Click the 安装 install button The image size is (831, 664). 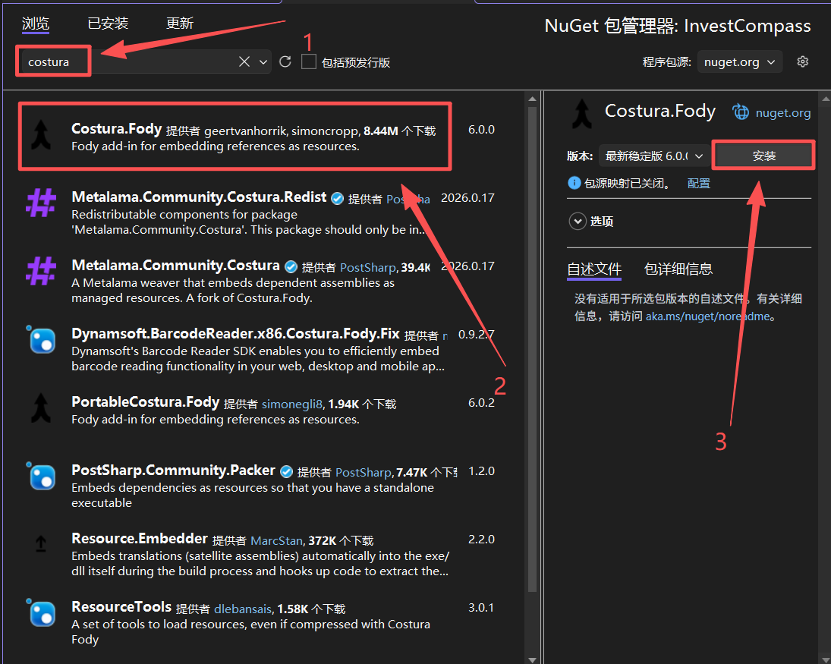pyautogui.click(x=763, y=156)
